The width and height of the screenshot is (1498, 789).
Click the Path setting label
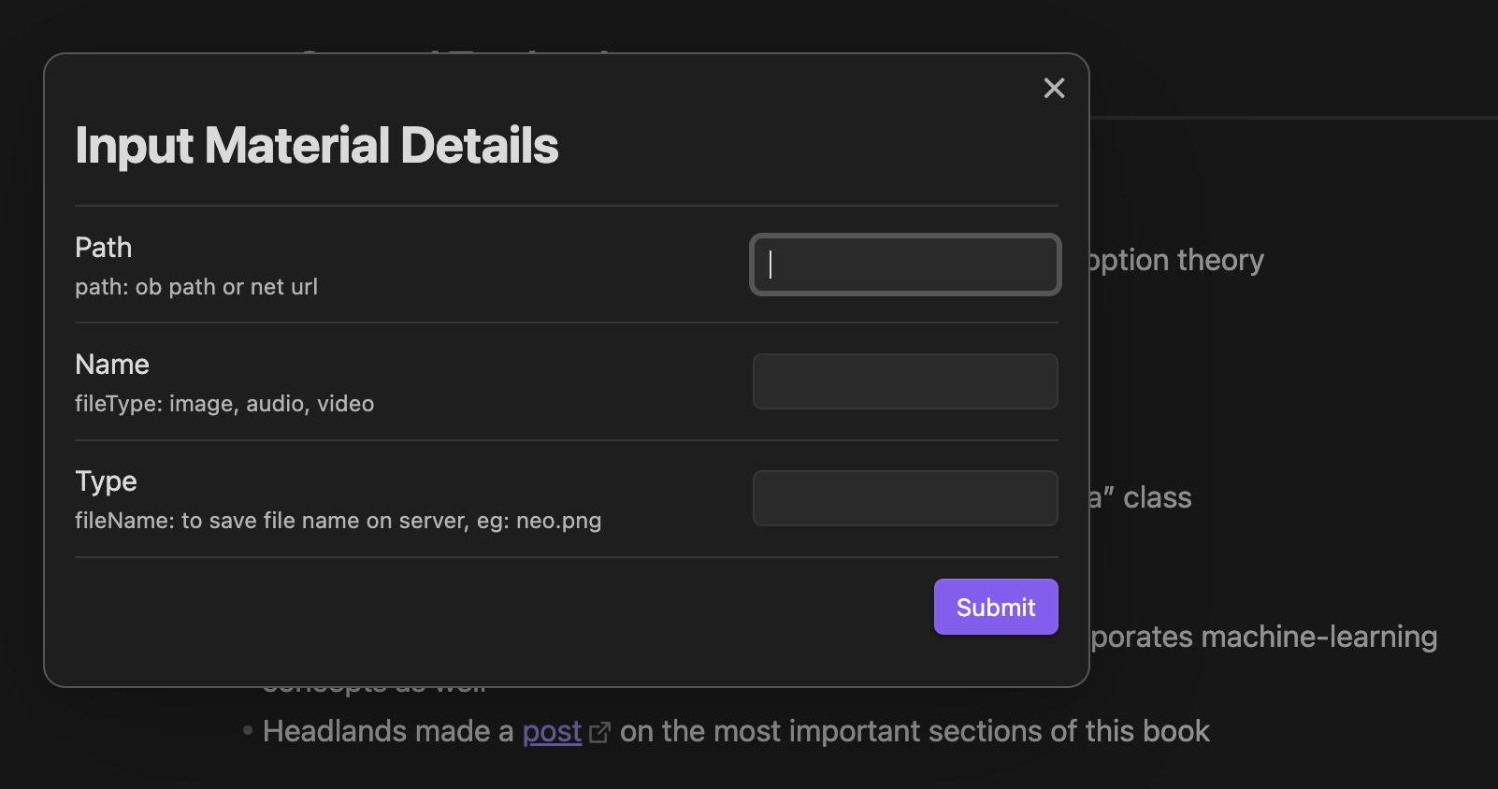click(103, 248)
